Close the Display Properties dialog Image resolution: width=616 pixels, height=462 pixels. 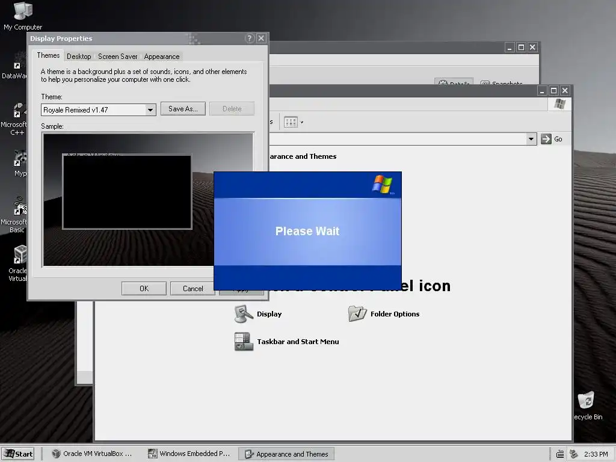click(x=261, y=38)
